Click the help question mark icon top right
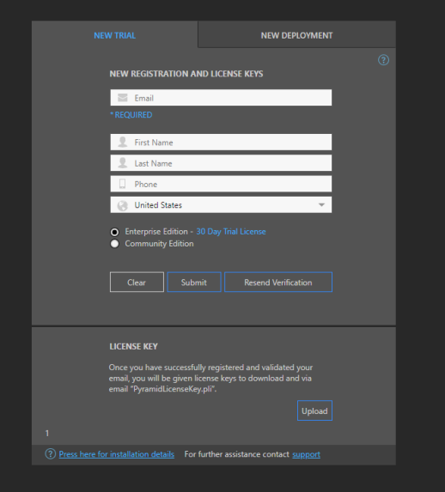 pos(383,60)
